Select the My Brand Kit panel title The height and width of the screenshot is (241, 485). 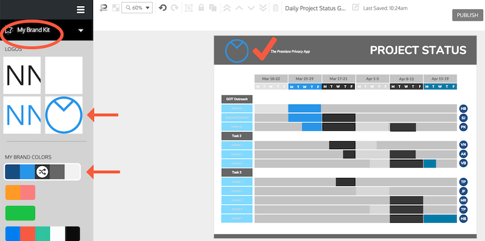[33, 30]
